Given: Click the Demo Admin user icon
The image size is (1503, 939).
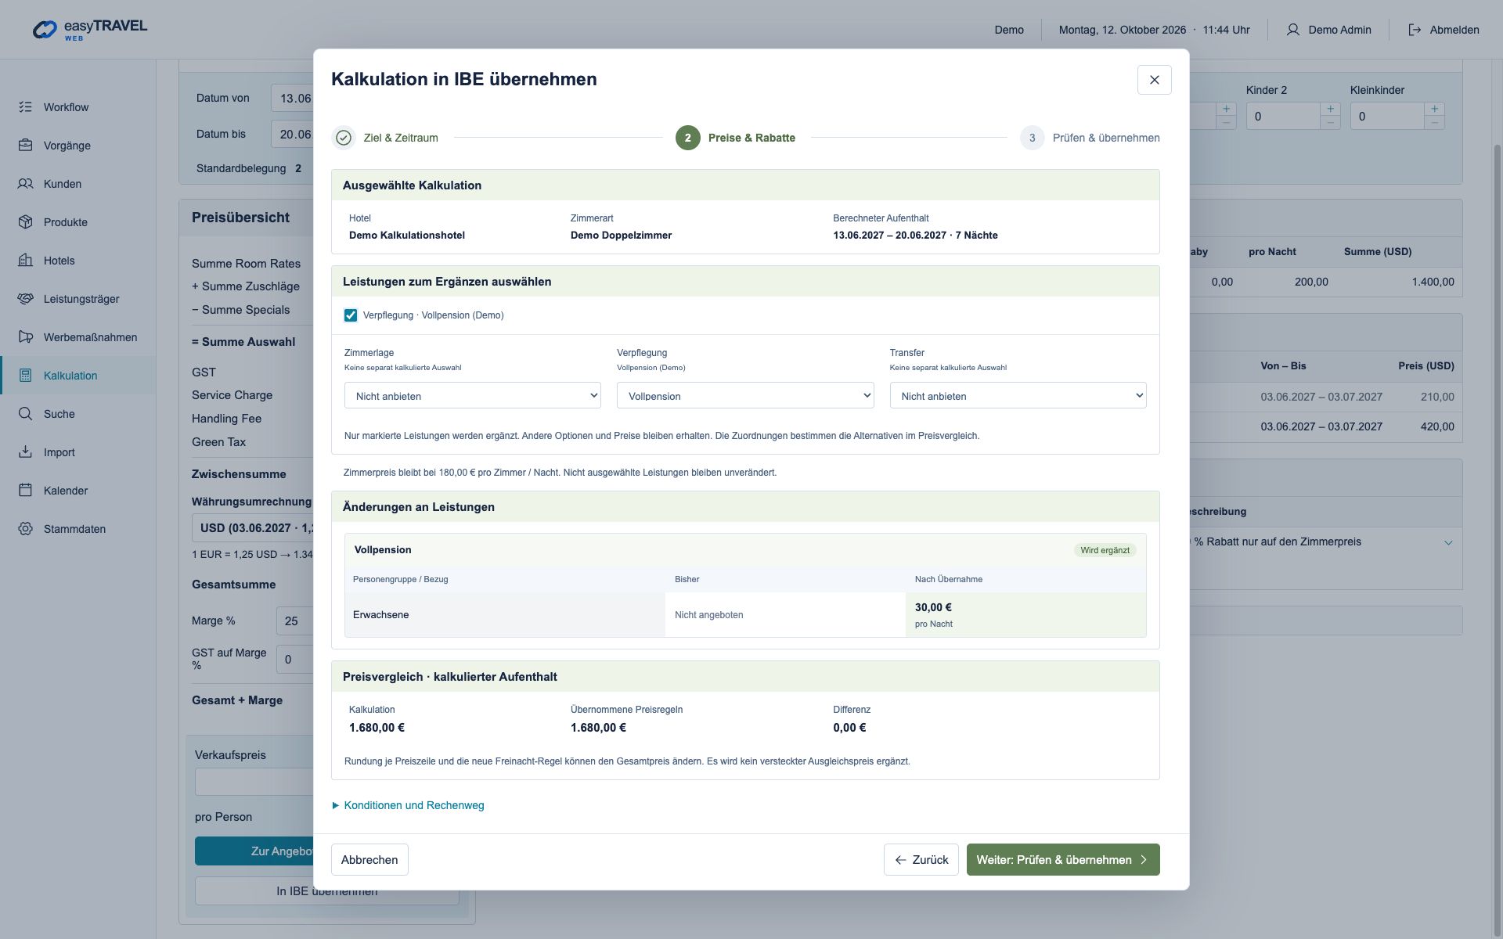Looking at the screenshot, I should click(x=1293, y=30).
